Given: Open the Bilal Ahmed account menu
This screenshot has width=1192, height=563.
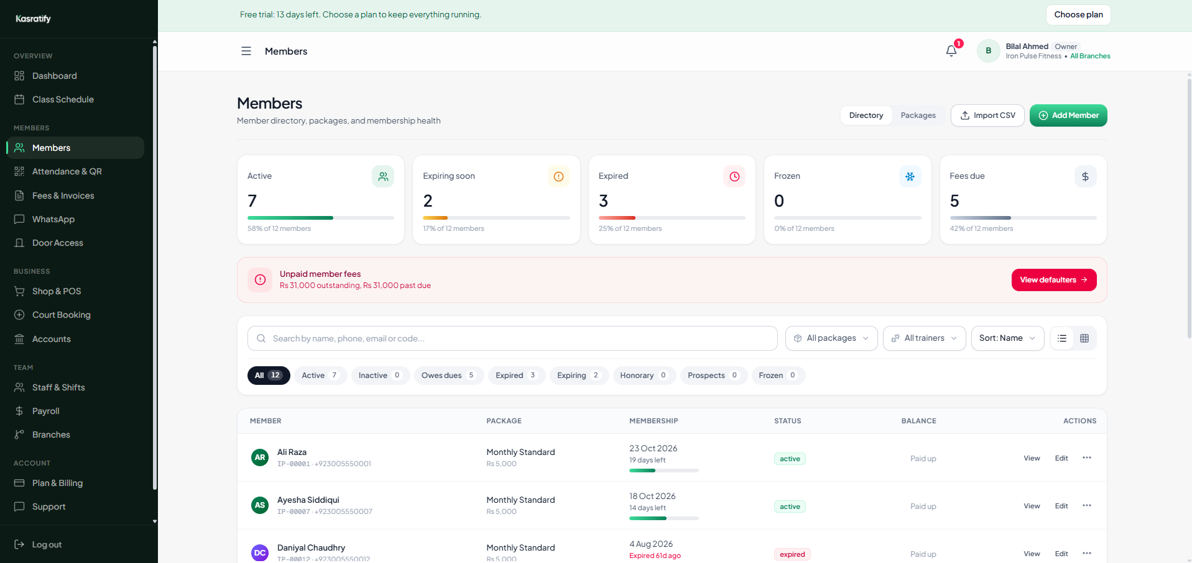Looking at the screenshot, I should point(1043,51).
